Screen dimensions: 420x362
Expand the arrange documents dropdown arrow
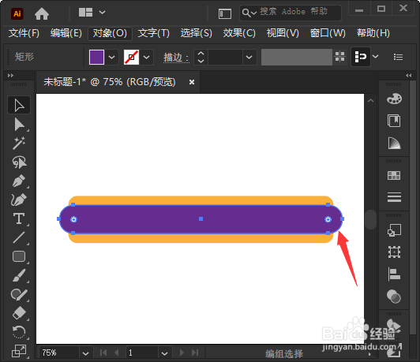pos(103,13)
